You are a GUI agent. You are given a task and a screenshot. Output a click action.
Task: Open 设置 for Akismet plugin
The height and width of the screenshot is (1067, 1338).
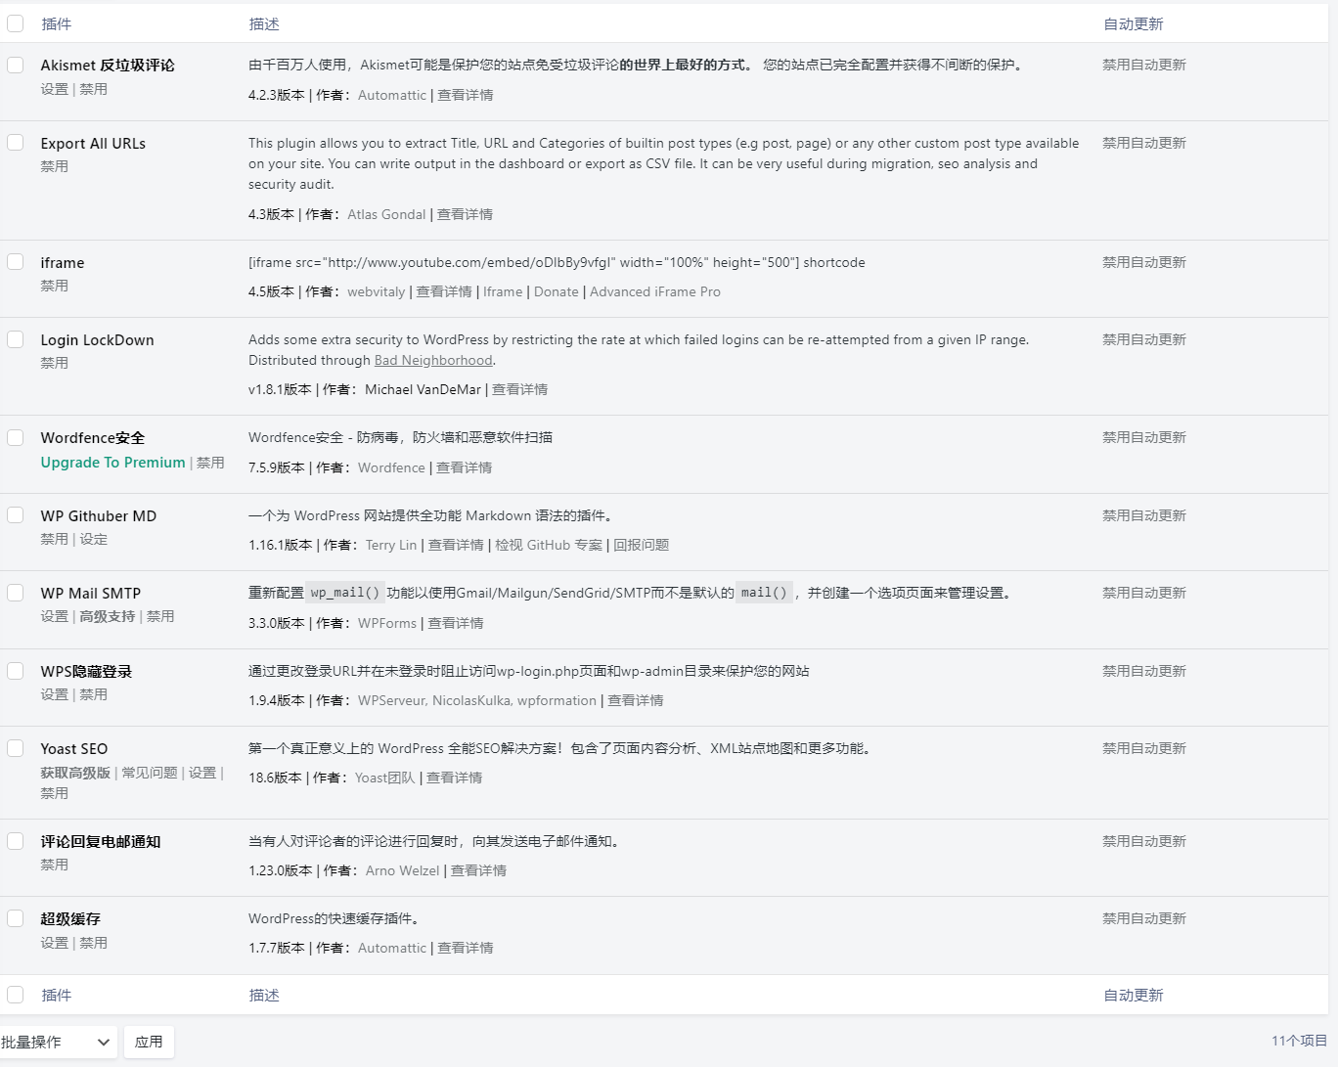pyautogui.click(x=54, y=89)
